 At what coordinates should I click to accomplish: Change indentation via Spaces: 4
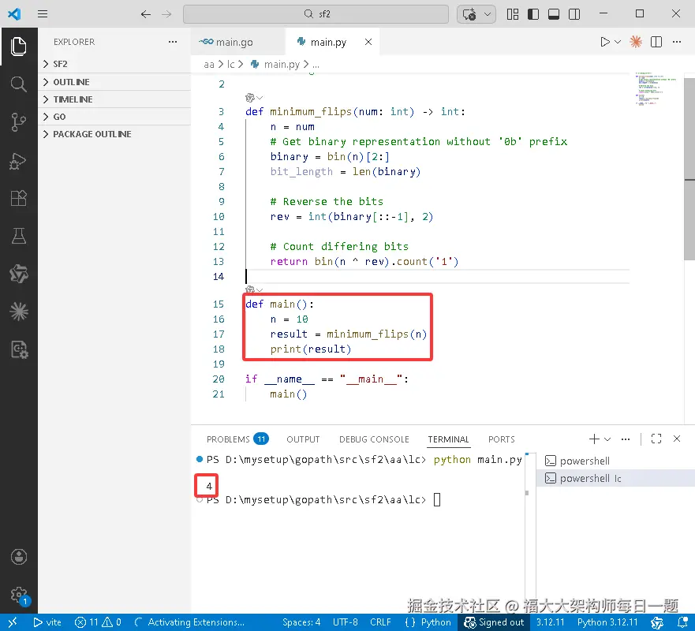[301, 622]
